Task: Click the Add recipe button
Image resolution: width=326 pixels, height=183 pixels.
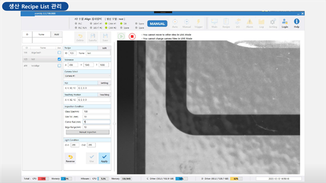Action: (x=56, y=34)
